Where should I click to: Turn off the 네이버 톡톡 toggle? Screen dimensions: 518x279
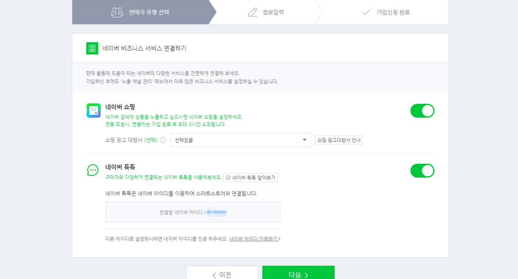click(422, 171)
